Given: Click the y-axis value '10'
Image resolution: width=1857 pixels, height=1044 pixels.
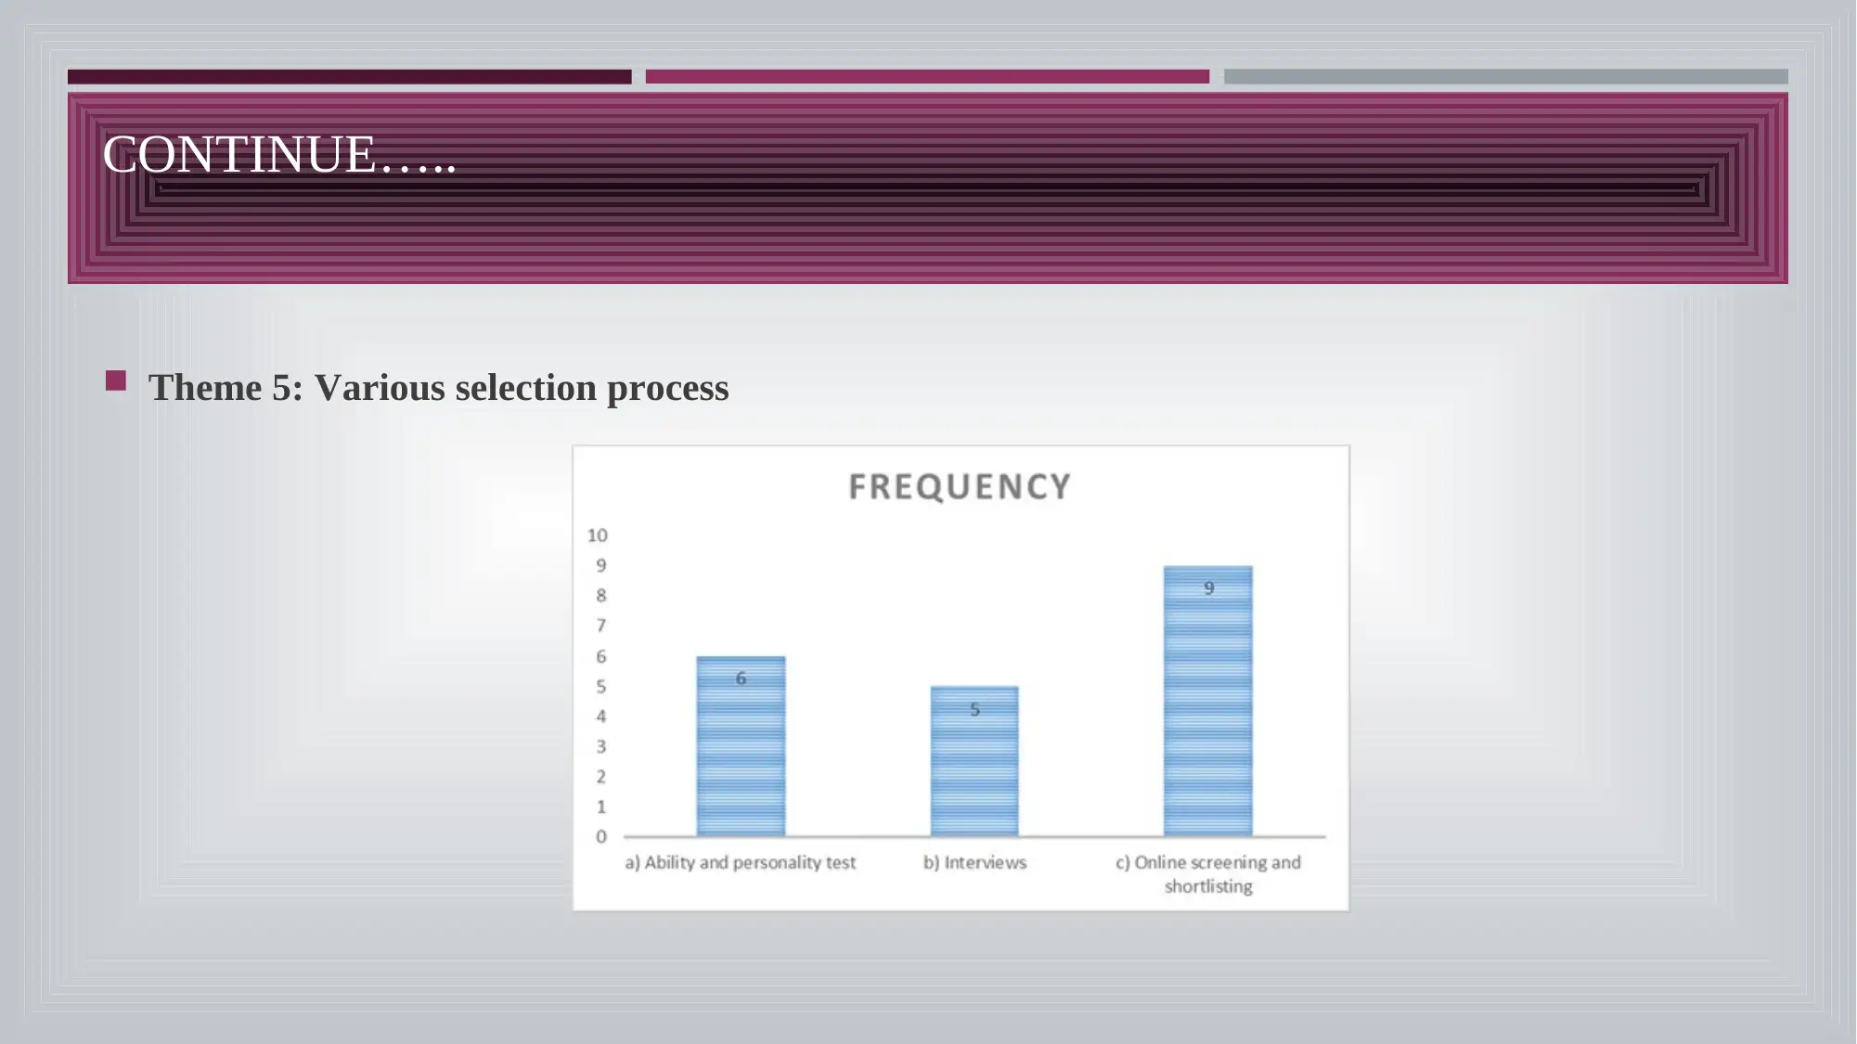Looking at the screenshot, I should point(598,535).
